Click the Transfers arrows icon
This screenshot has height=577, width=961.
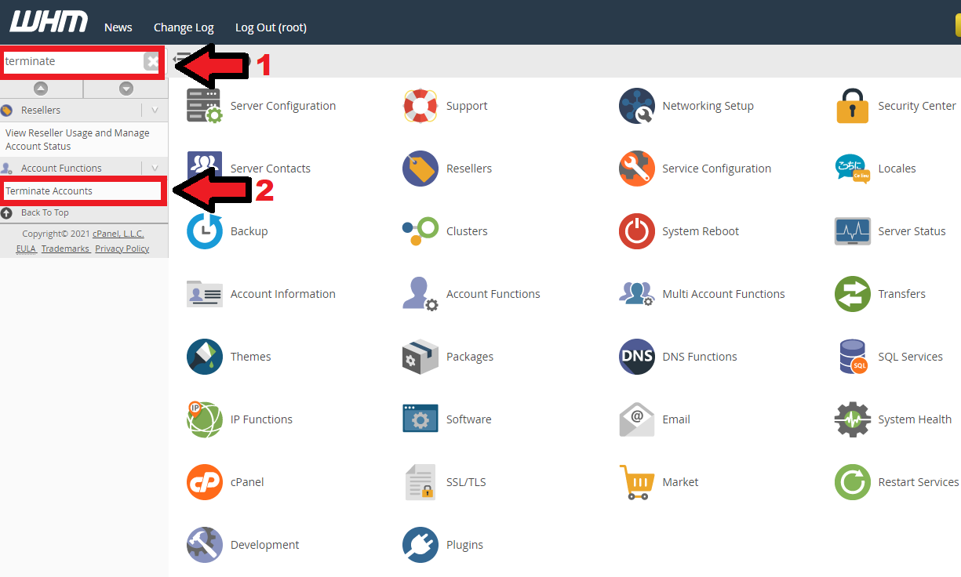(x=852, y=294)
